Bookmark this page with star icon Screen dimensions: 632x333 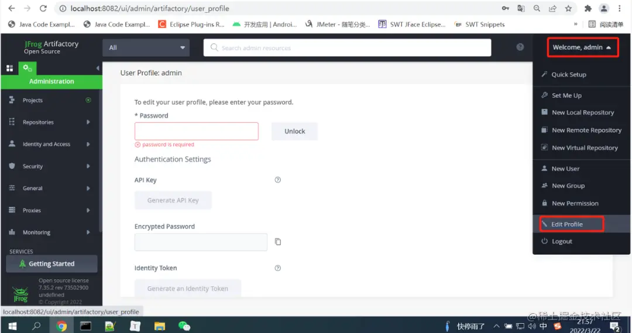tap(568, 8)
